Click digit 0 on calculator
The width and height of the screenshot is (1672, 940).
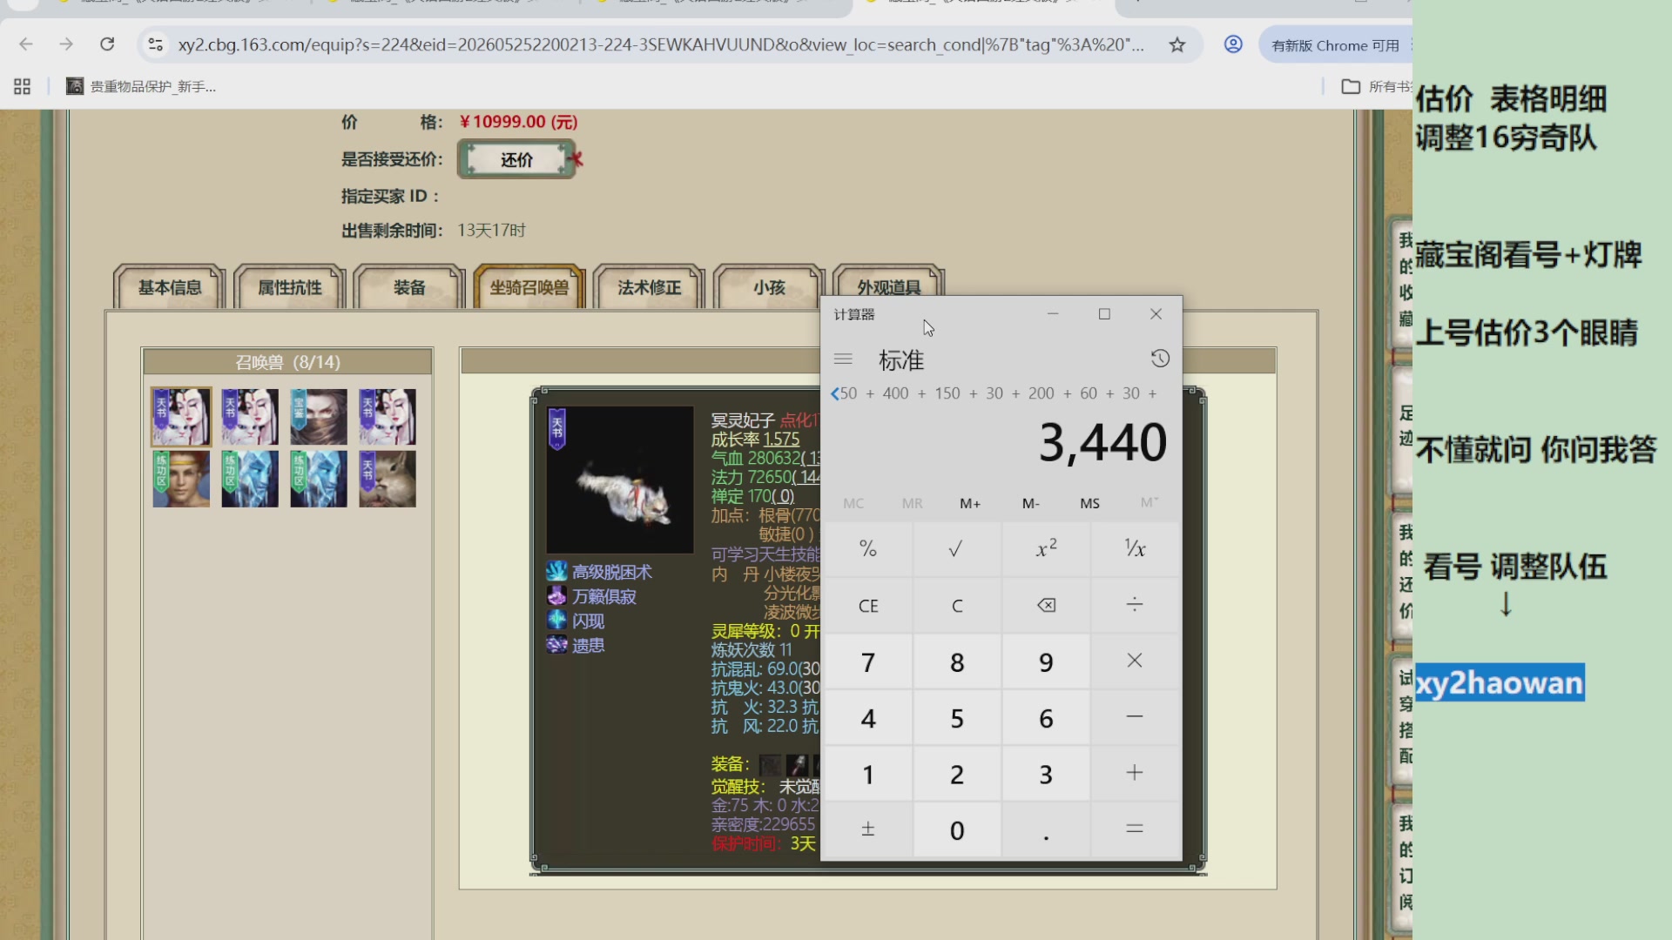point(956,829)
